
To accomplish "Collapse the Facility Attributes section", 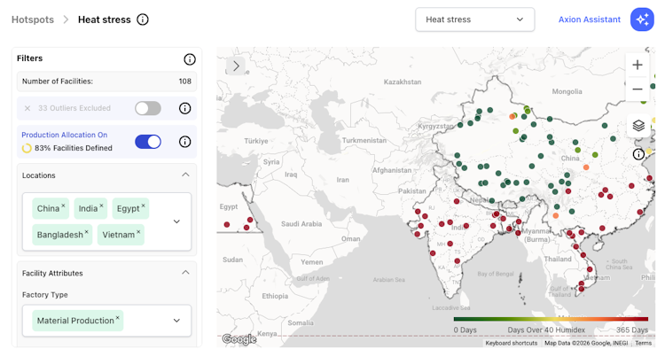I will (185, 273).
